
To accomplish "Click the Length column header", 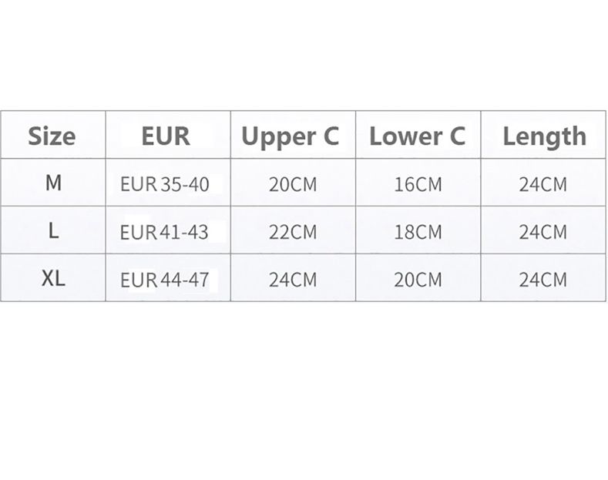I will click(544, 136).
